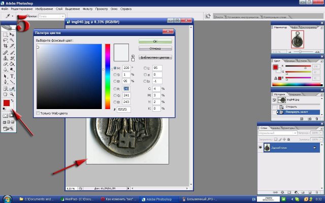Select the G green radio button
This screenshot has width=325, height=203.
(x=115, y=95)
